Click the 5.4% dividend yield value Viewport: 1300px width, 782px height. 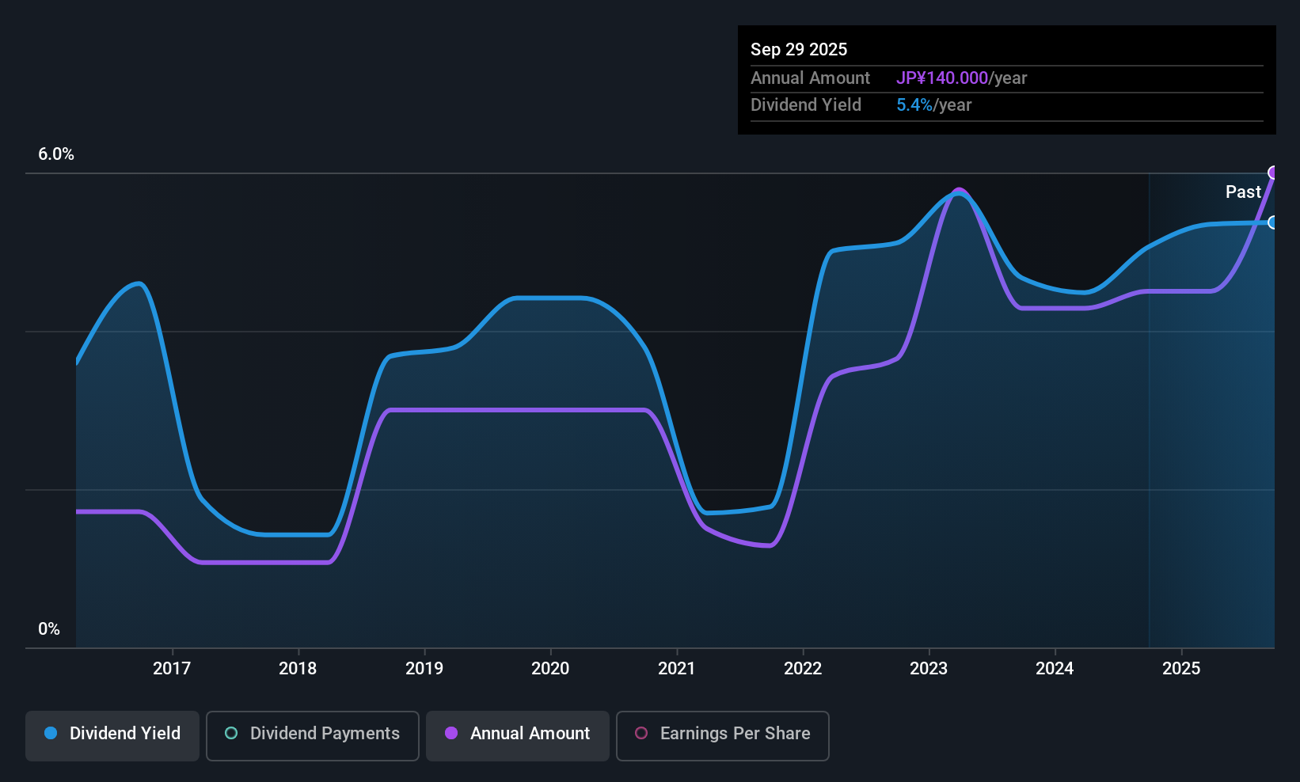914,105
